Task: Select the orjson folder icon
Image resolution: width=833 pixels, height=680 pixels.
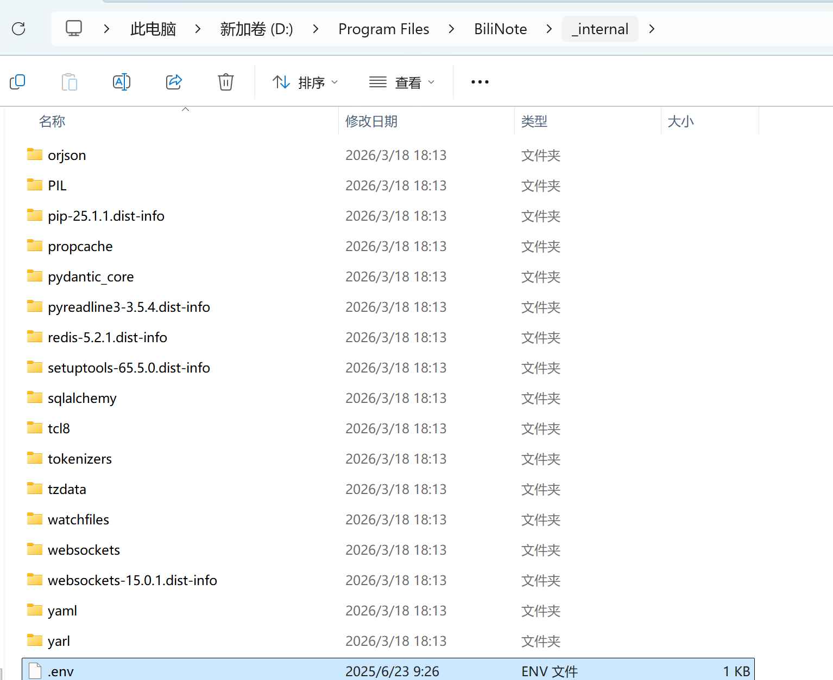Action: tap(35, 155)
